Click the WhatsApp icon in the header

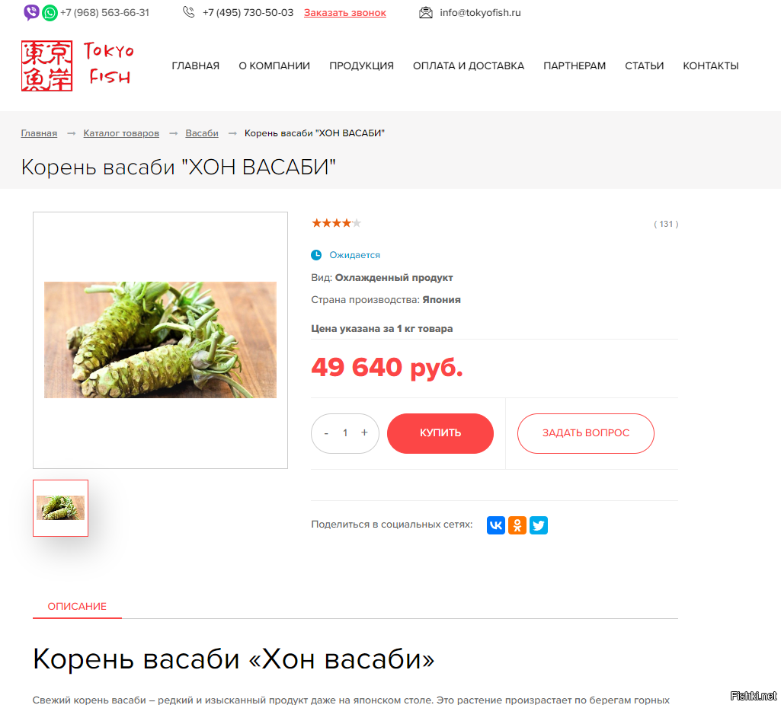[x=50, y=12]
